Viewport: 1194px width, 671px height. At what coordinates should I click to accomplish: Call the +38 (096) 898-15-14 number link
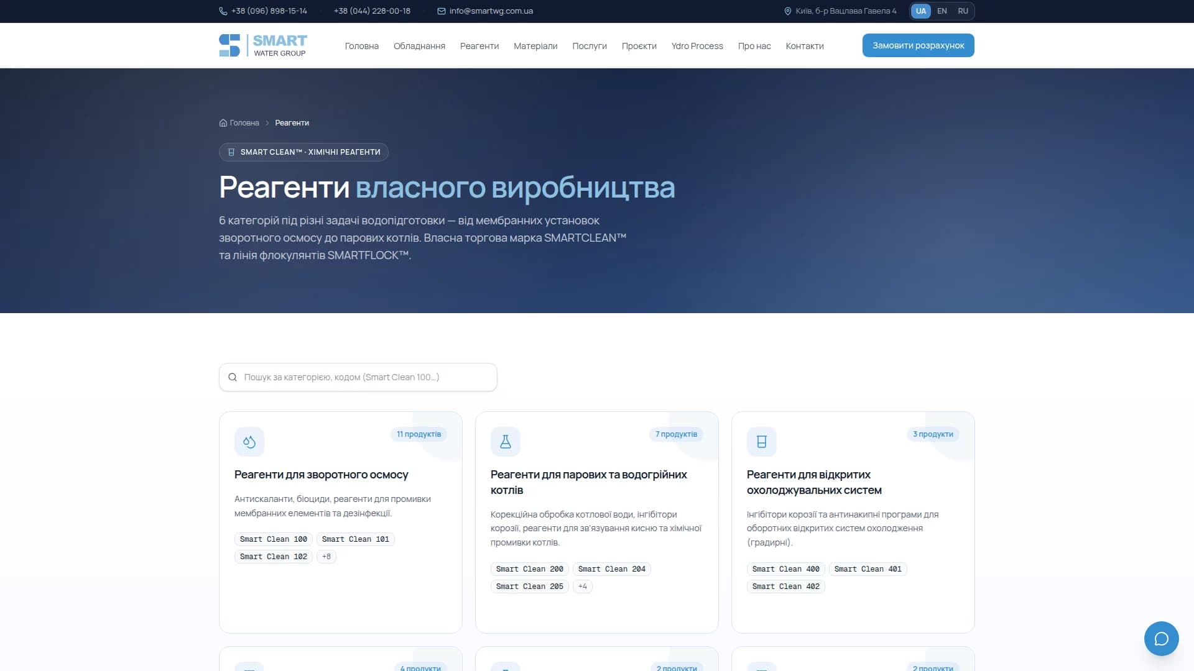pyautogui.click(x=269, y=11)
